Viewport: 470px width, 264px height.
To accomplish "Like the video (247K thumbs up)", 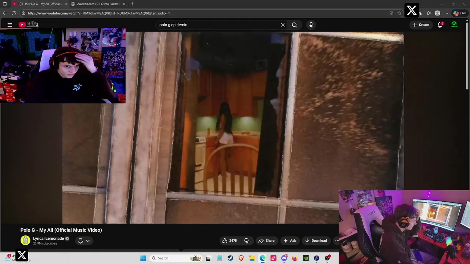I will pyautogui.click(x=230, y=241).
